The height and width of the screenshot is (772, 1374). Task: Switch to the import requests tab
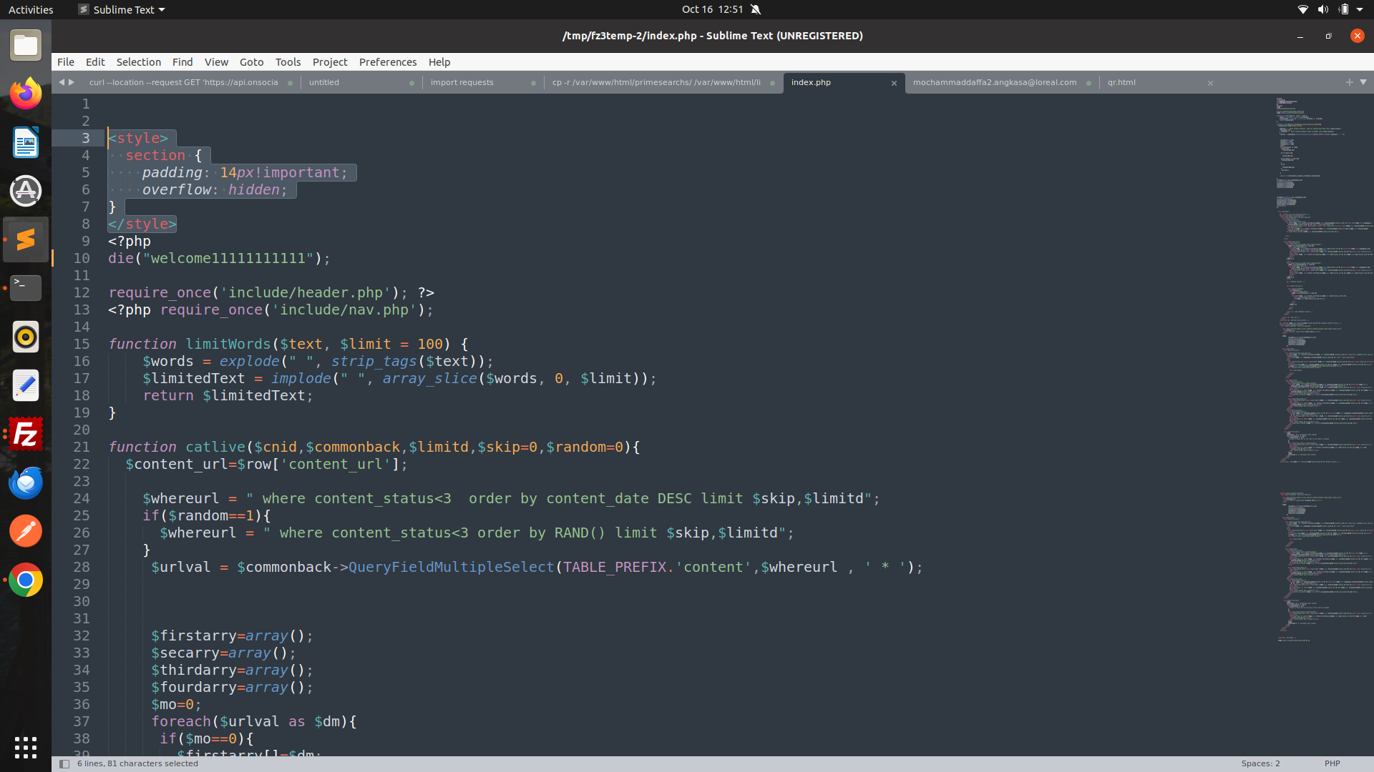point(462,82)
